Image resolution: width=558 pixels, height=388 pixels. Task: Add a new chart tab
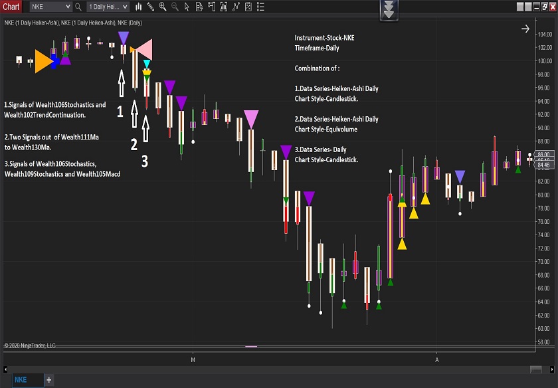tap(48, 380)
